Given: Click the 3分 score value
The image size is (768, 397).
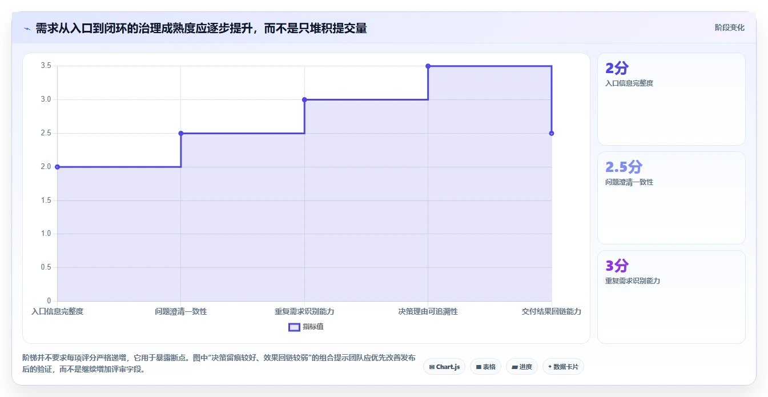Looking at the screenshot, I should pyautogui.click(x=617, y=266).
